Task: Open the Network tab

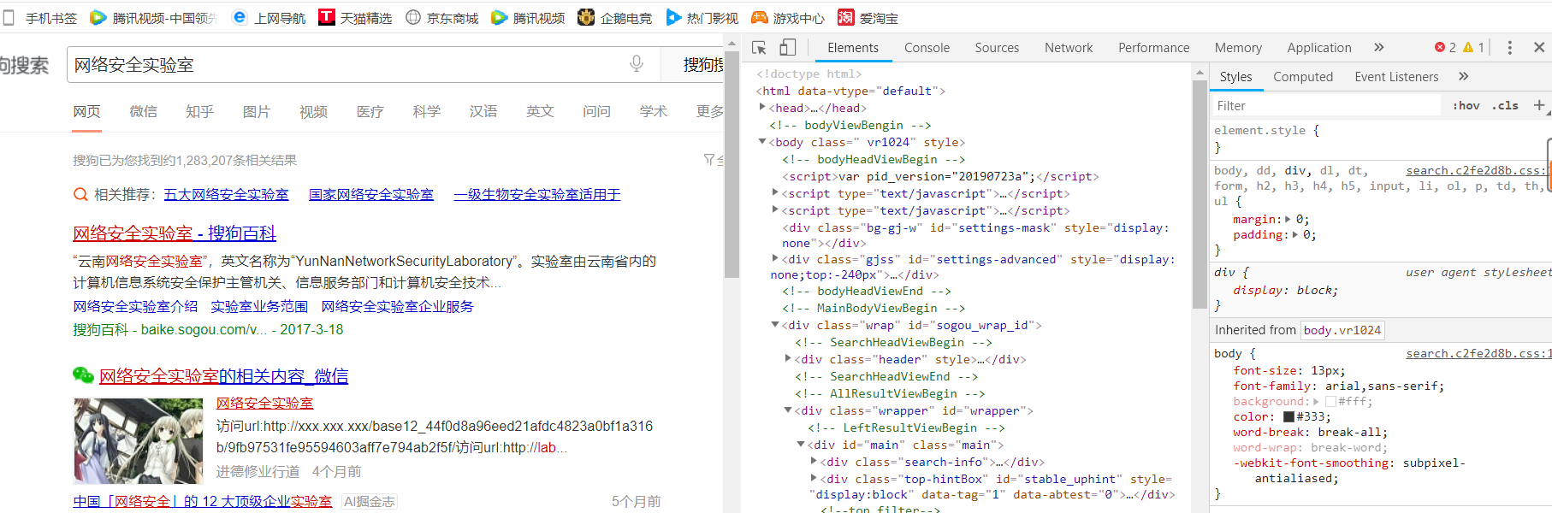Action: (x=1069, y=48)
